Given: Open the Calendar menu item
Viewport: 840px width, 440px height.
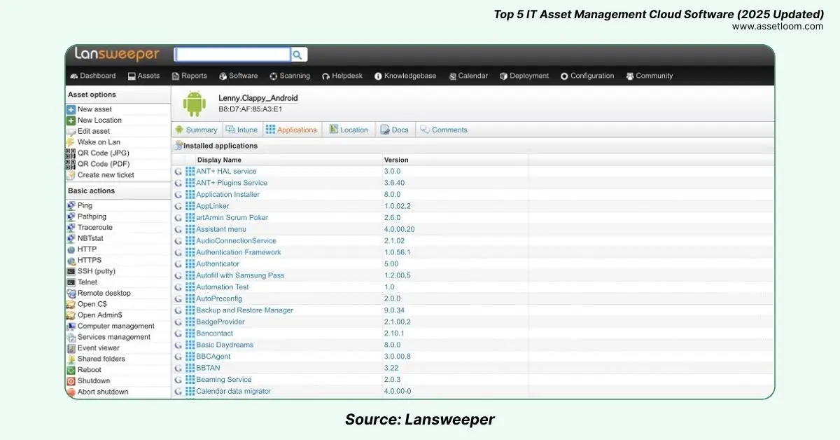Looking at the screenshot, I should (x=468, y=76).
